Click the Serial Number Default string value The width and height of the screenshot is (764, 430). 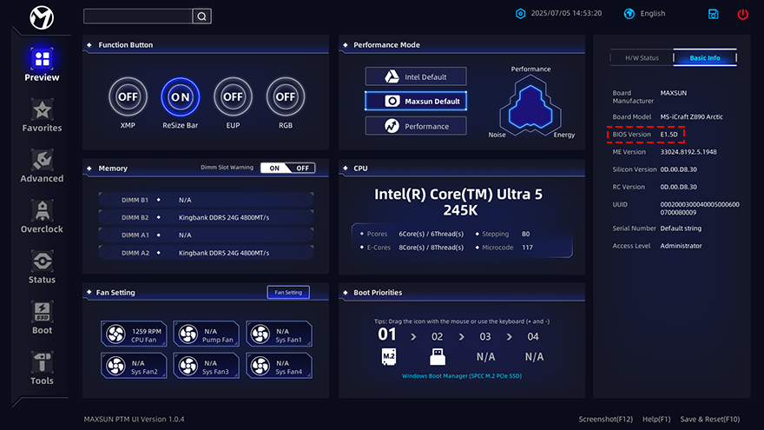click(681, 228)
